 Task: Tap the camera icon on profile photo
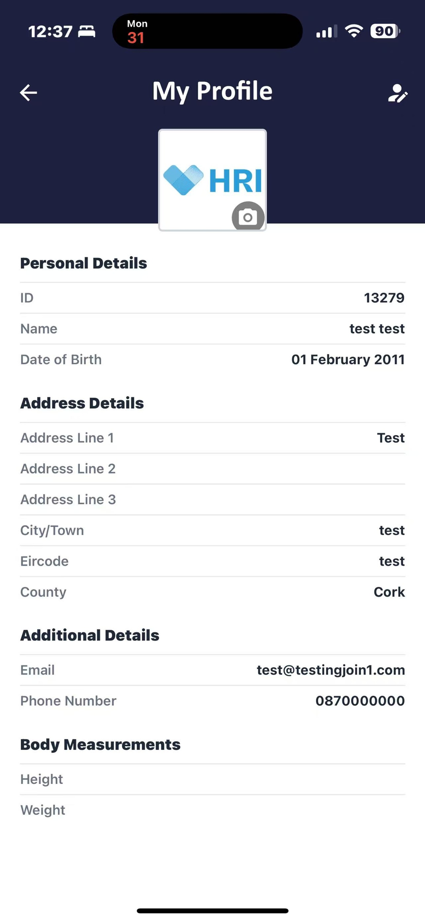point(248,217)
